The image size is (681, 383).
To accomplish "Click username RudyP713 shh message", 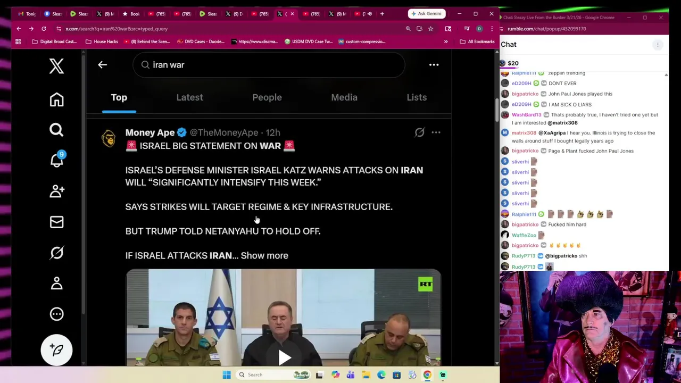I will pyautogui.click(x=524, y=256).
